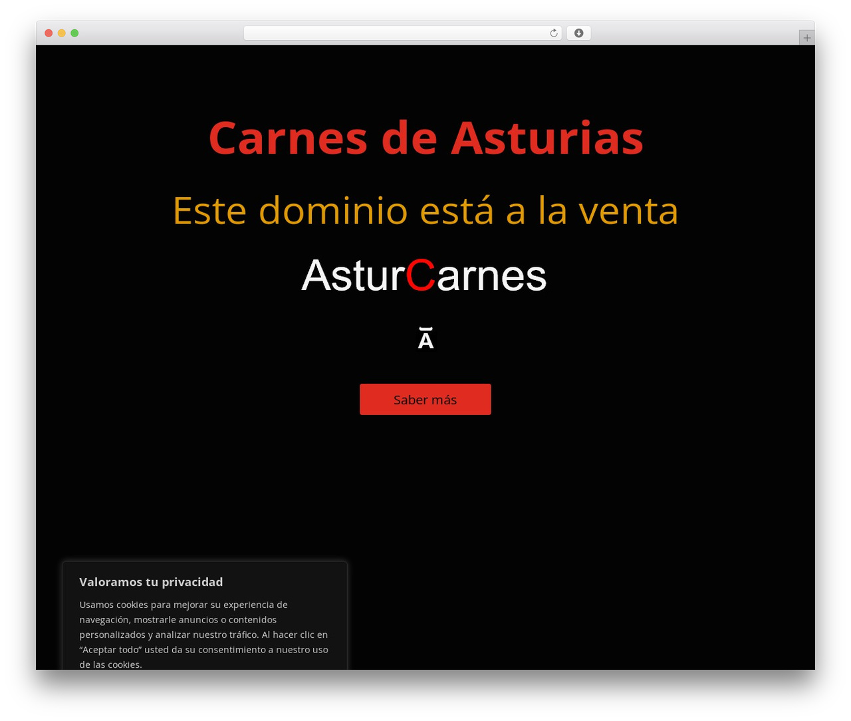Open the downloads icon beside the address bar

point(578,33)
